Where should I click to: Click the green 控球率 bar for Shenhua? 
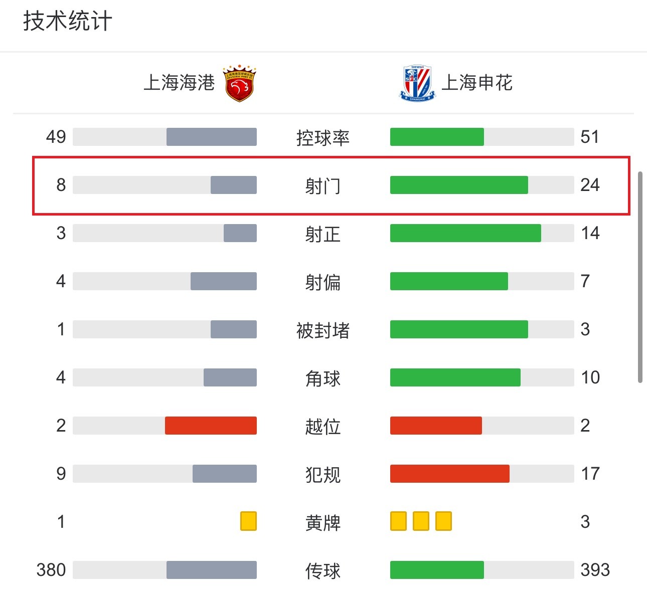click(x=437, y=137)
